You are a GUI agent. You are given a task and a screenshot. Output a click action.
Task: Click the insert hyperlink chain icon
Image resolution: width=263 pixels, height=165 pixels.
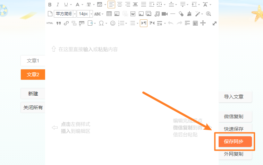click(x=66, y=23)
